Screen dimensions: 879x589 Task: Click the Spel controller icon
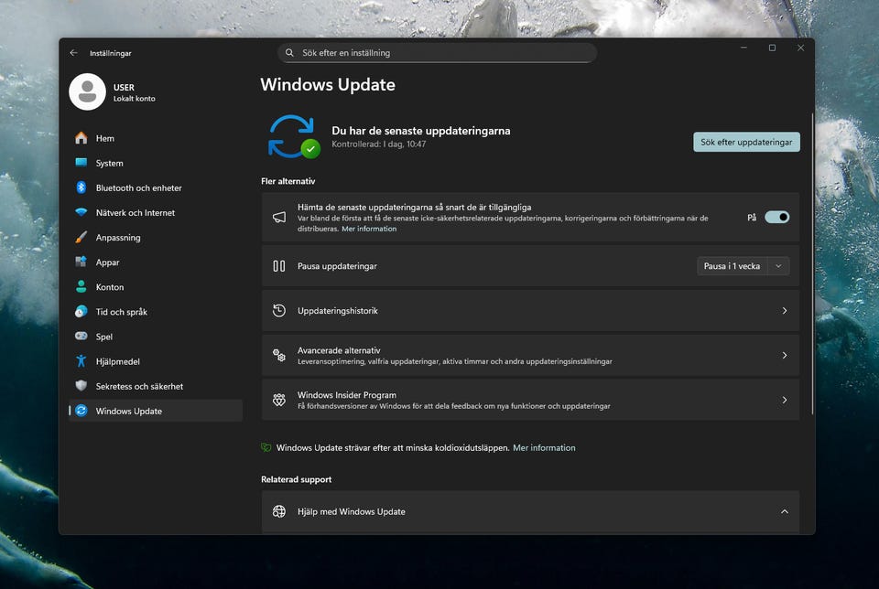(81, 337)
